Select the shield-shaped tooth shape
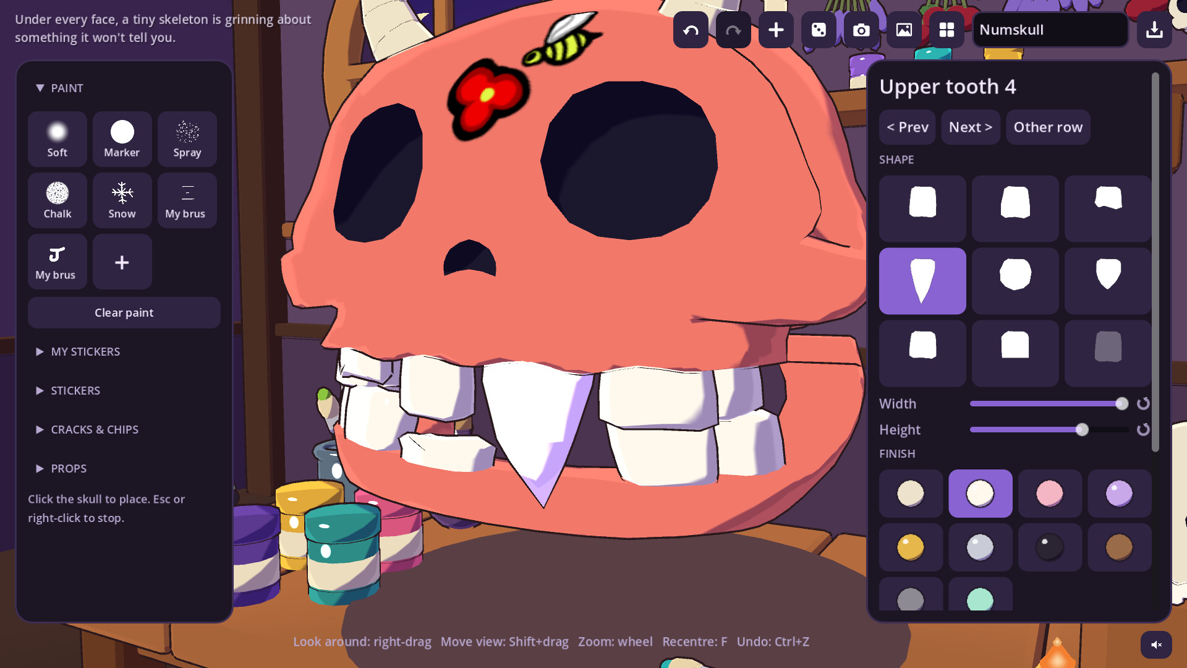This screenshot has height=668, width=1187. 1108,281
